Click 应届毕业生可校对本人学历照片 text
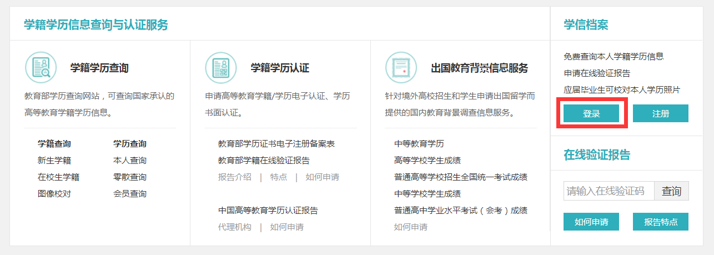This screenshot has width=714, height=255. pyautogui.click(x=622, y=89)
